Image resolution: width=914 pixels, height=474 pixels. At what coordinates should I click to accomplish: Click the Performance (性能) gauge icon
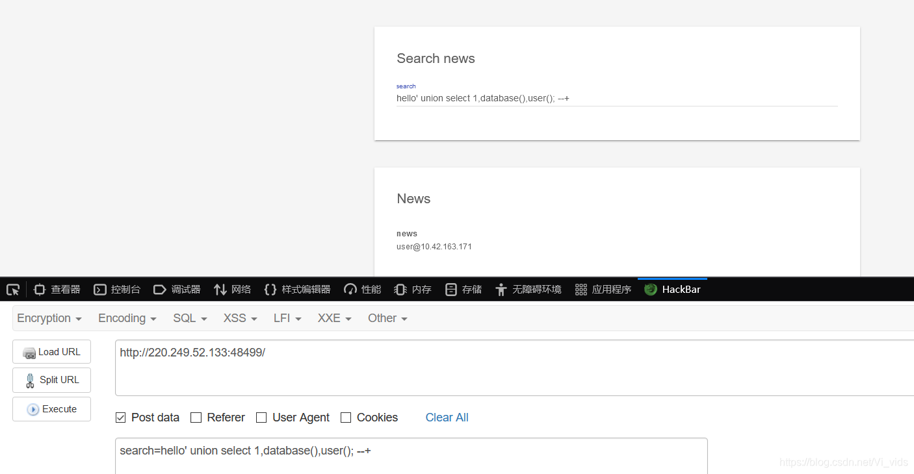[x=350, y=290]
